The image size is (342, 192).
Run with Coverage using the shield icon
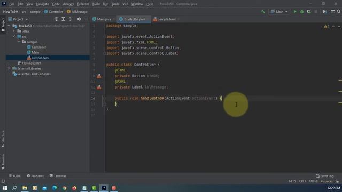point(309,12)
